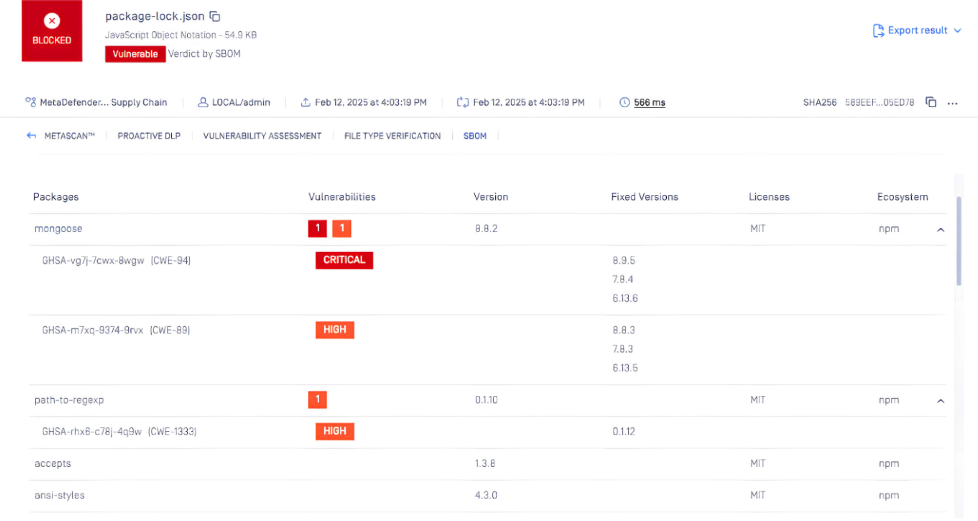The width and height of the screenshot is (978, 521).
Task: Collapse the mongoose package row
Action: coord(940,229)
